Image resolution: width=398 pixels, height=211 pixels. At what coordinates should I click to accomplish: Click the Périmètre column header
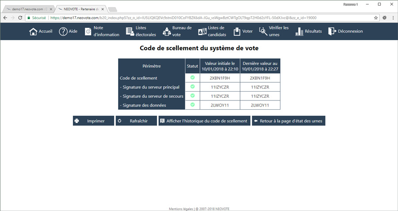pos(152,66)
